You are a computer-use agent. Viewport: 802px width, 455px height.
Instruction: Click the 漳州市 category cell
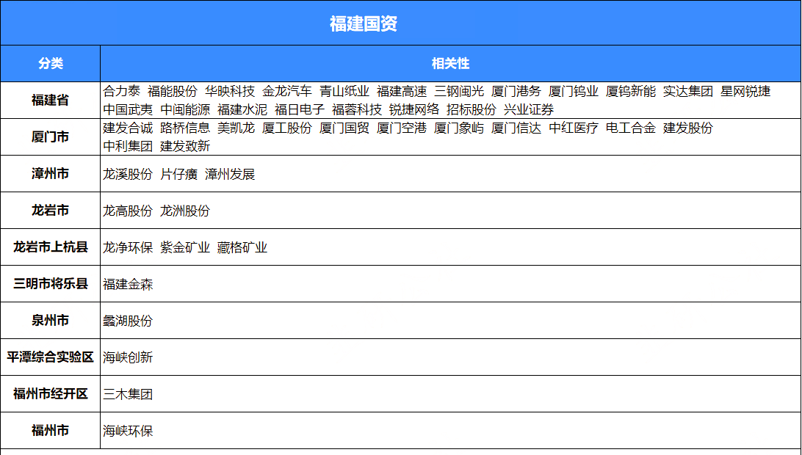click(51, 174)
